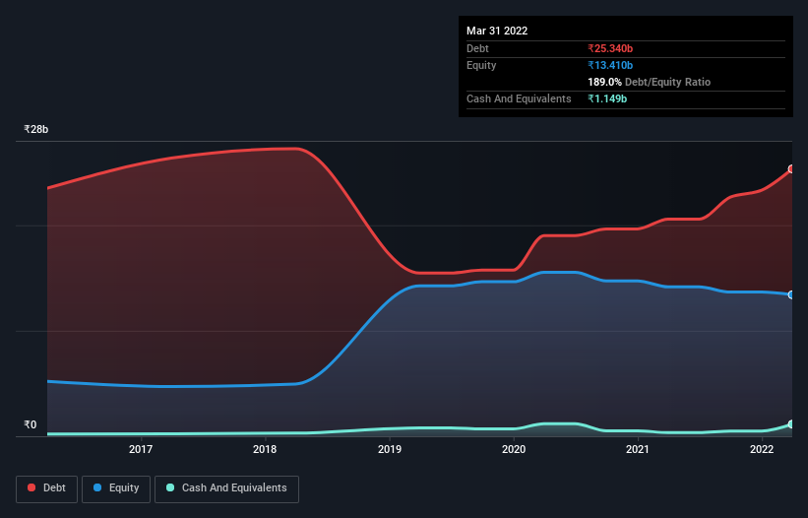Toggle the Cash And Equivalents legend button

click(226, 488)
